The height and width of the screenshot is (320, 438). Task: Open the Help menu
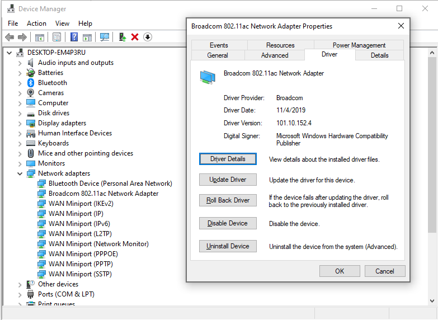(85, 23)
